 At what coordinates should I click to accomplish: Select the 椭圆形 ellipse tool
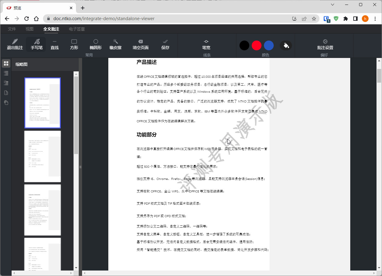[x=96, y=45]
